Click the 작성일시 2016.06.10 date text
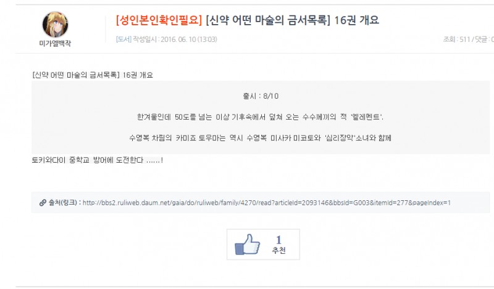 click(x=175, y=39)
